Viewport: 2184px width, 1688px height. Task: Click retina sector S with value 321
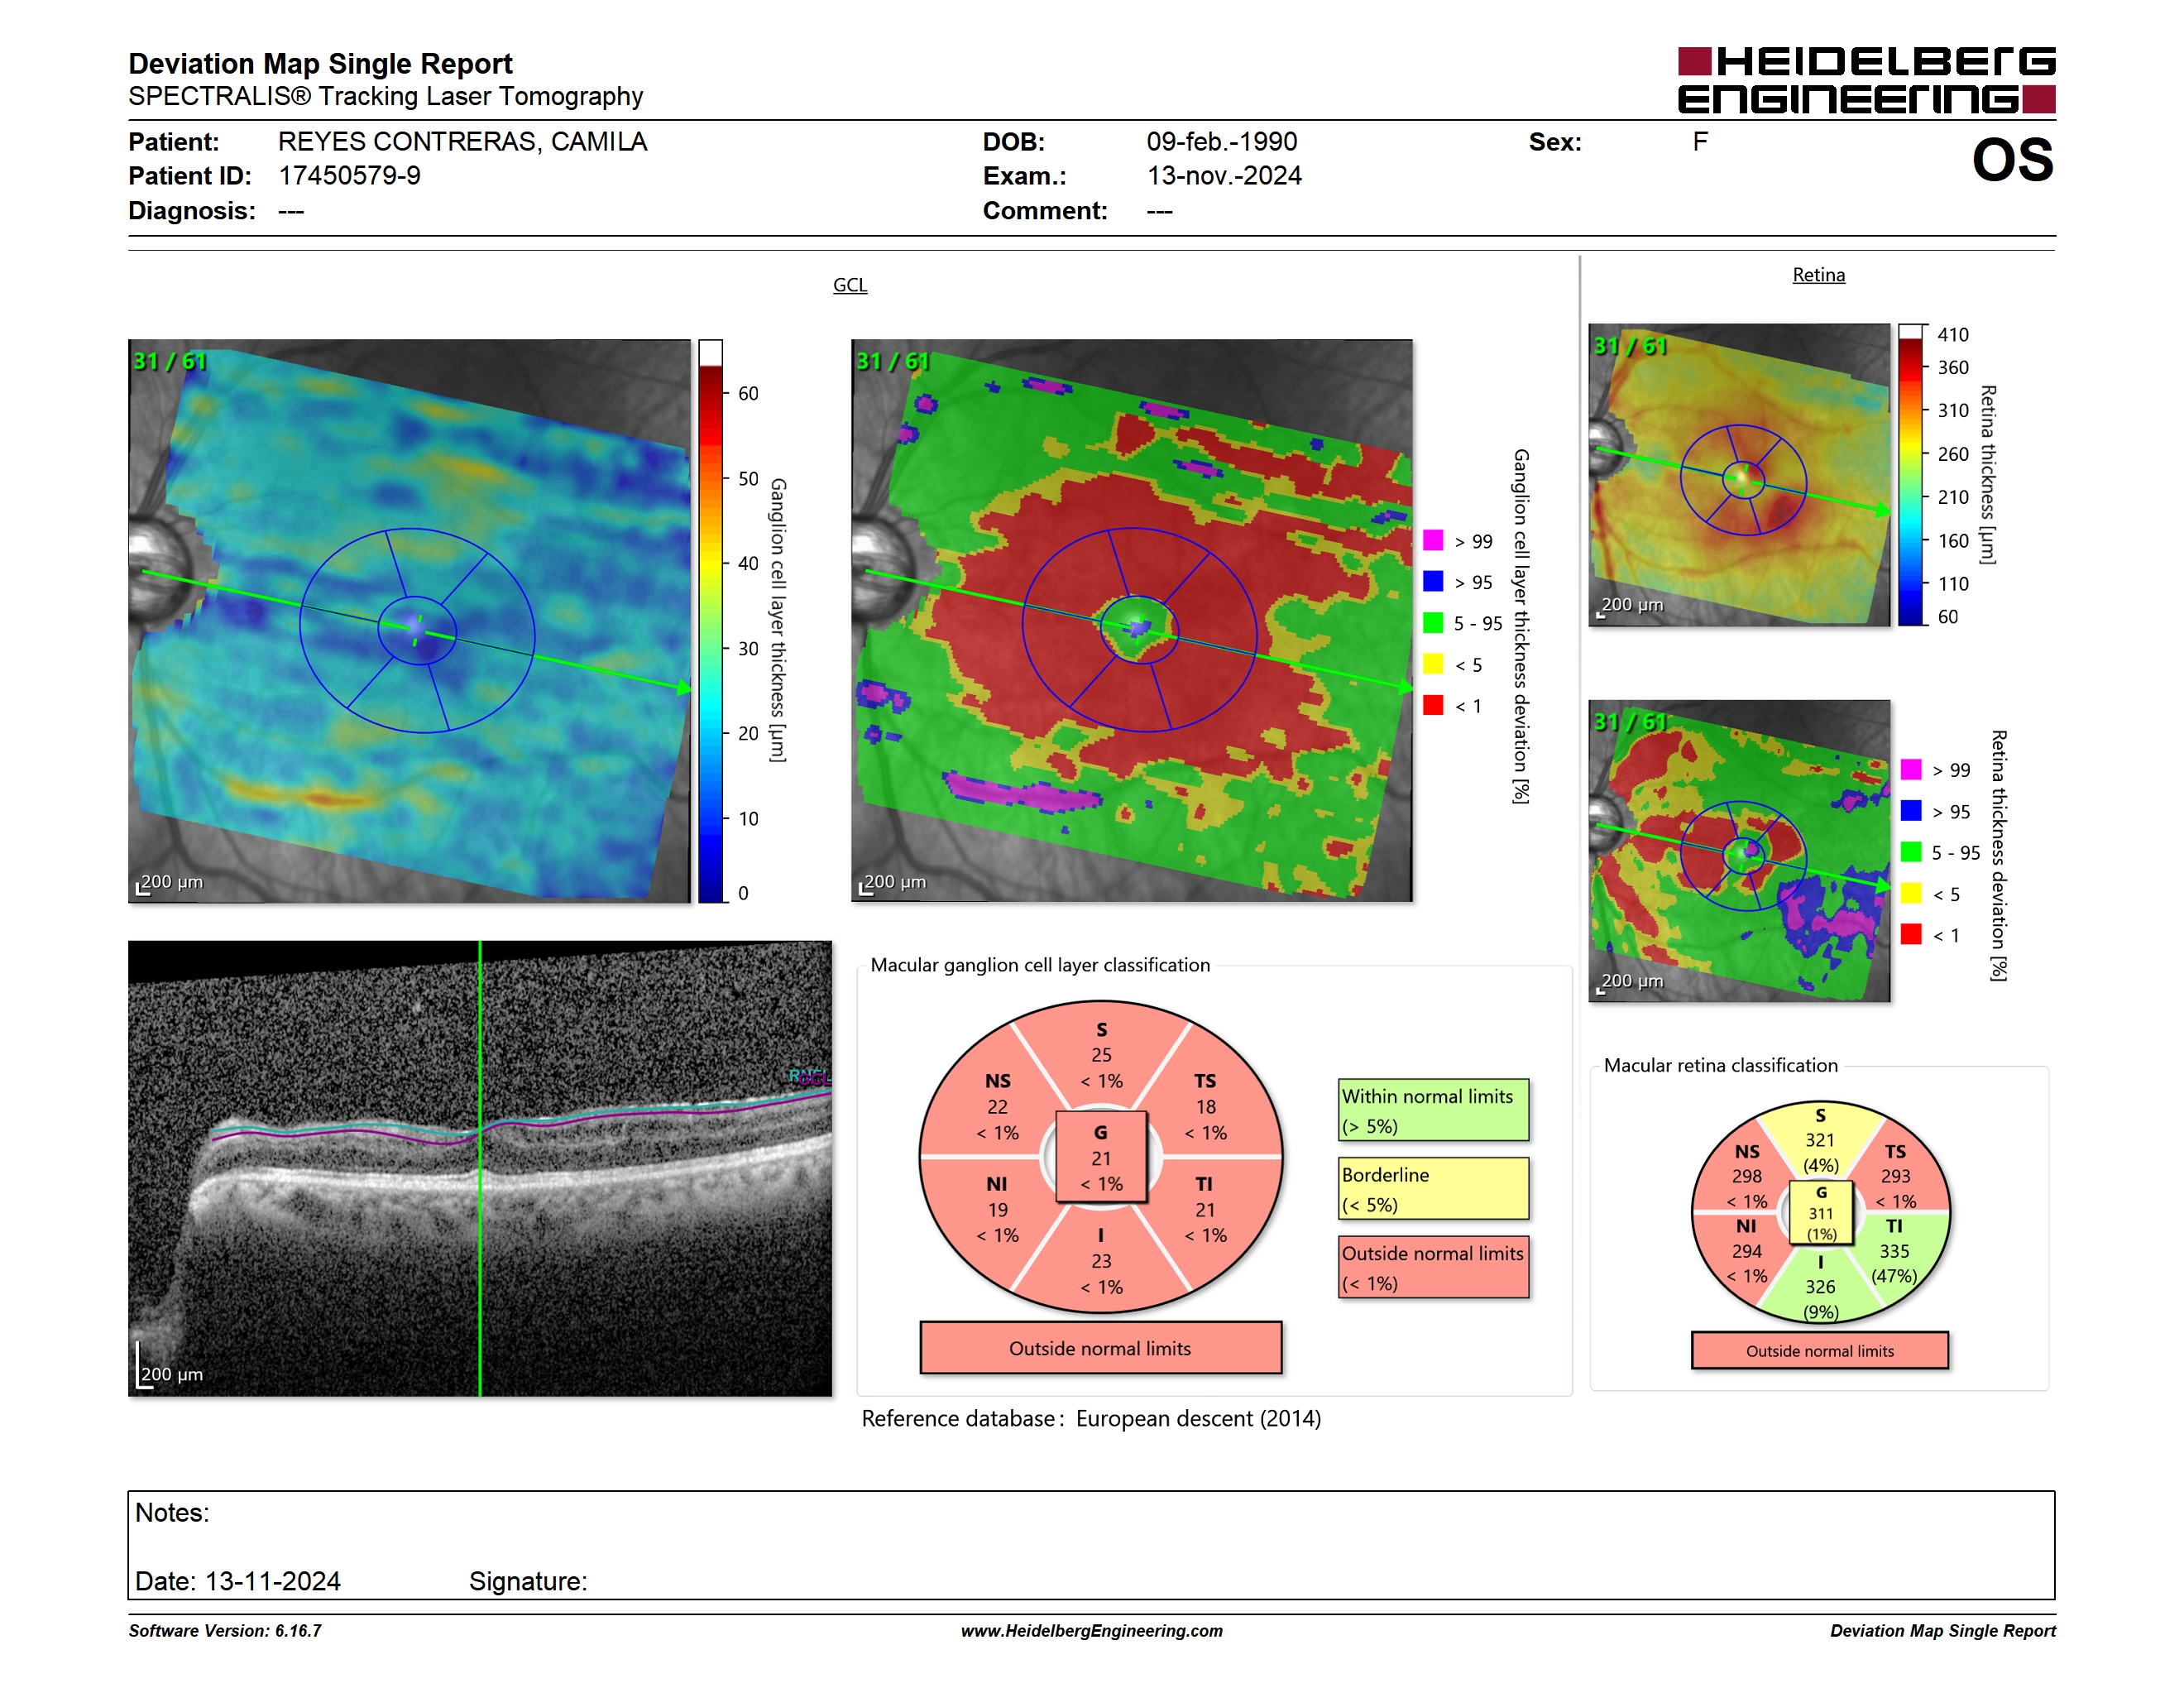tap(1820, 1140)
